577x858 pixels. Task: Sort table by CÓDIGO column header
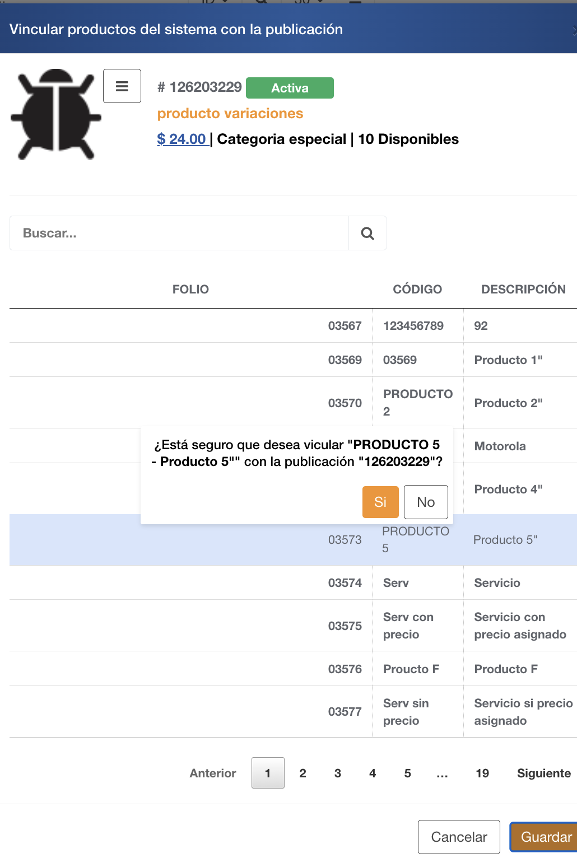point(417,290)
